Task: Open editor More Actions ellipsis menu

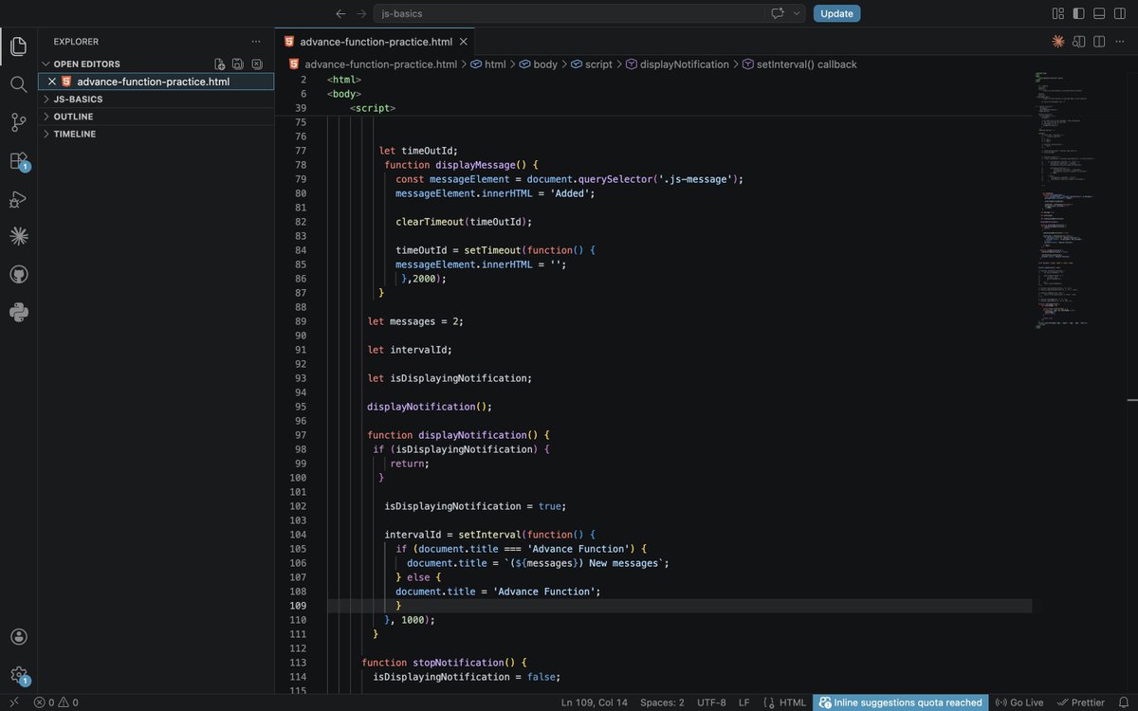Action: (1120, 42)
